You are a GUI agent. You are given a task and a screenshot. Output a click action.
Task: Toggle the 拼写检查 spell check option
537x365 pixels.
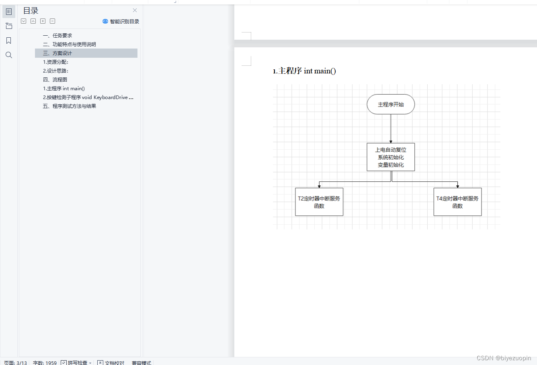click(x=74, y=363)
